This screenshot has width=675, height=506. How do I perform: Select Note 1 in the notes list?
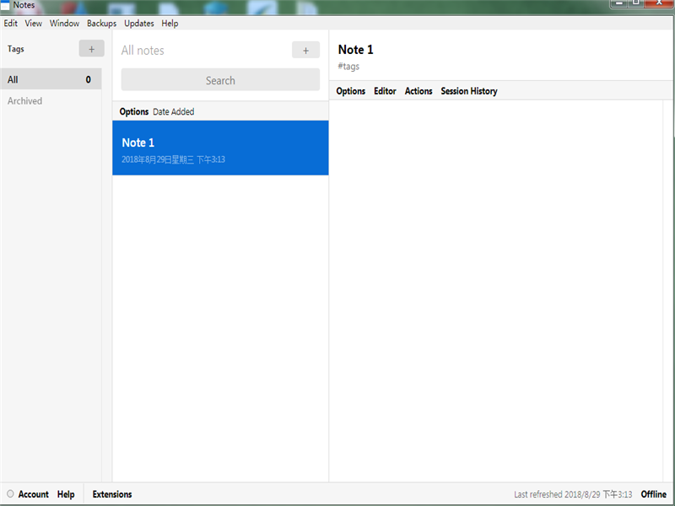(x=220, y=148)
